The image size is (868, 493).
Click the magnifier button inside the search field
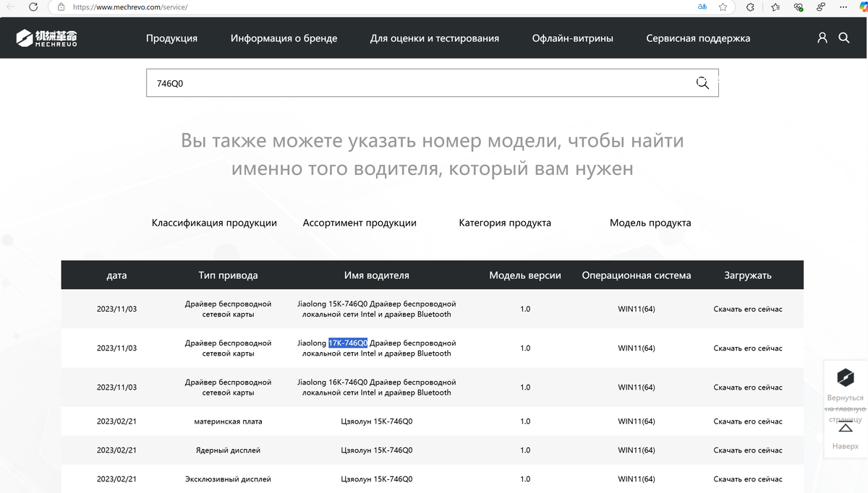pyautogui.click(x=702, y=82)
